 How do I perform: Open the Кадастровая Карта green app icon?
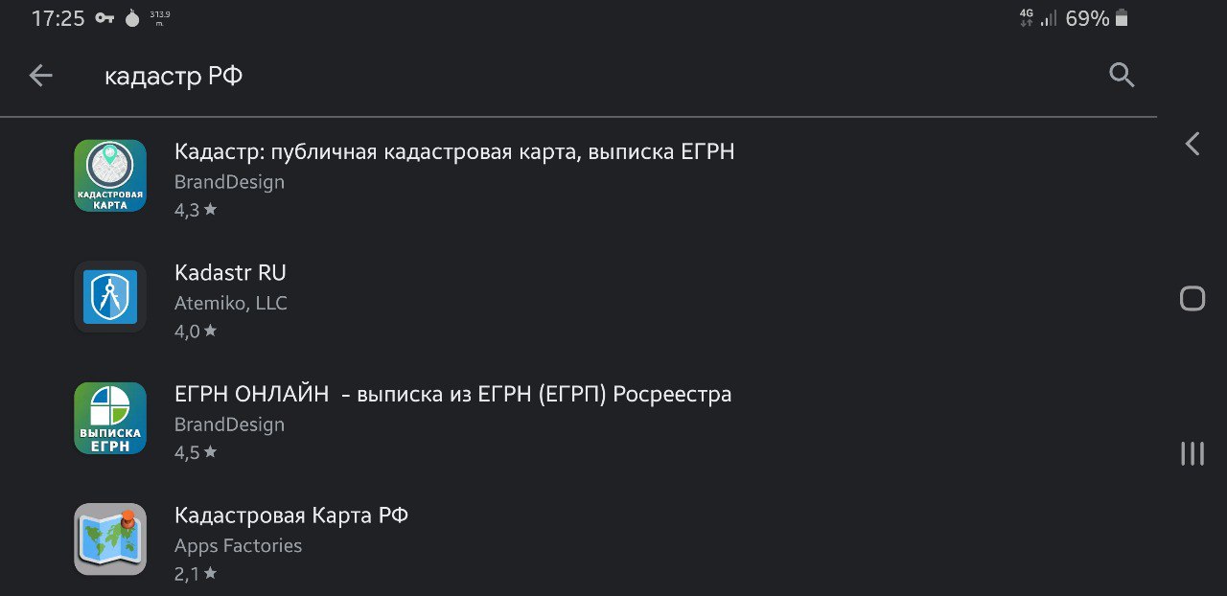[110, 175]
